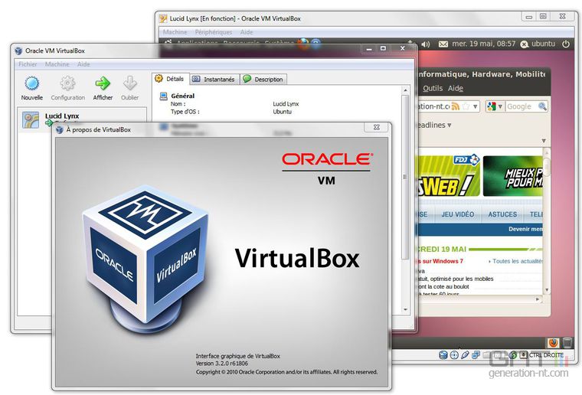
Task: Expand the search engine chooser dropdown arrow
Action: pyautogui.click(x=500, y=107)
